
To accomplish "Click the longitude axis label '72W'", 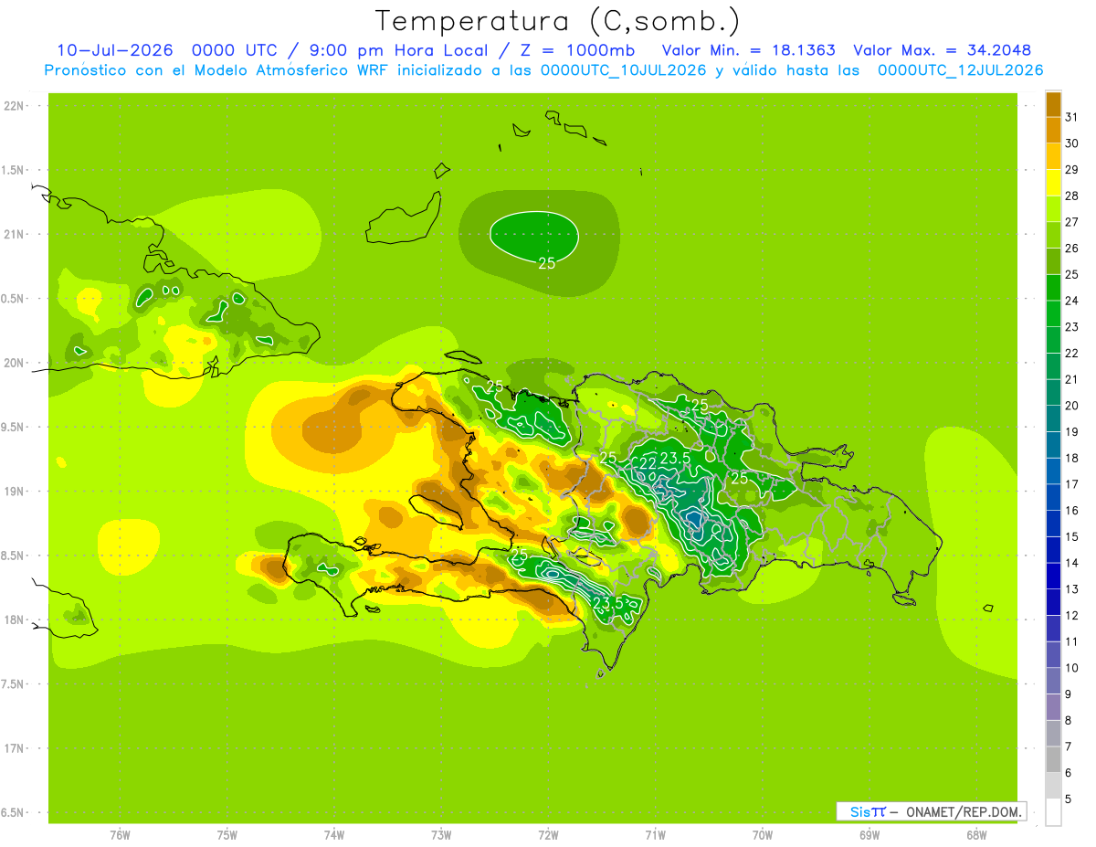I will coord(548,835).
